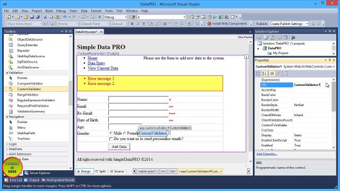Image resolution: width=340 pixels, height=191 pixels.
Task: Click the Properties panel vertical scrollbar
Action: [334, 113]
